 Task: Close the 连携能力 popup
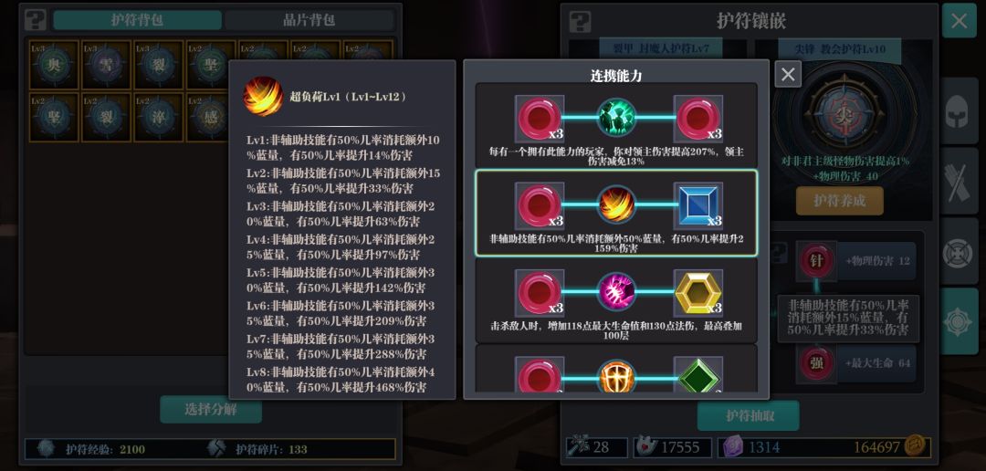coord(788,74)
